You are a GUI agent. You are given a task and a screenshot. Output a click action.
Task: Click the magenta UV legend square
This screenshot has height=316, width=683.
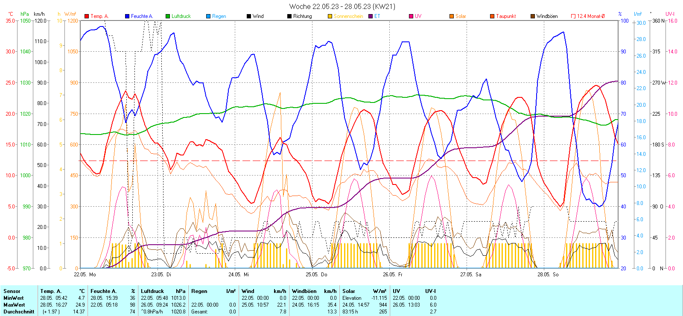tap(411, 16)
